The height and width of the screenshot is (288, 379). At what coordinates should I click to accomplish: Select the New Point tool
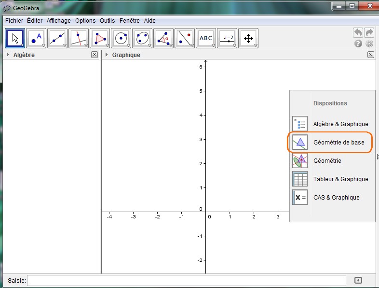[x=36, y=38]
